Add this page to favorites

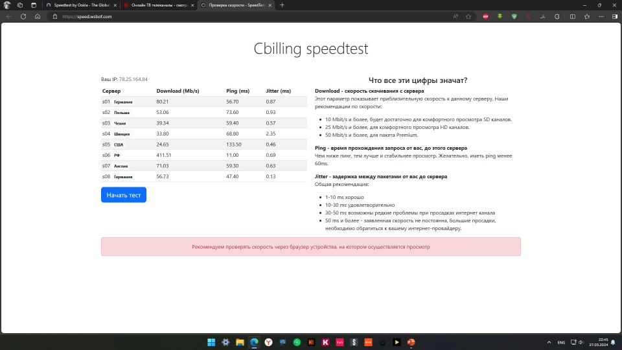pos(468,17)
